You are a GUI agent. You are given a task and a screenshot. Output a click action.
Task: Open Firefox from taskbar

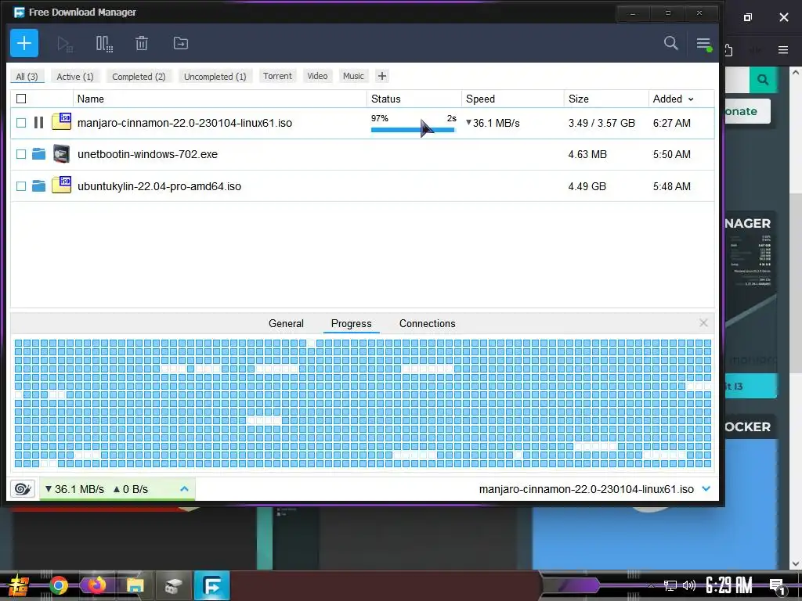96,585
